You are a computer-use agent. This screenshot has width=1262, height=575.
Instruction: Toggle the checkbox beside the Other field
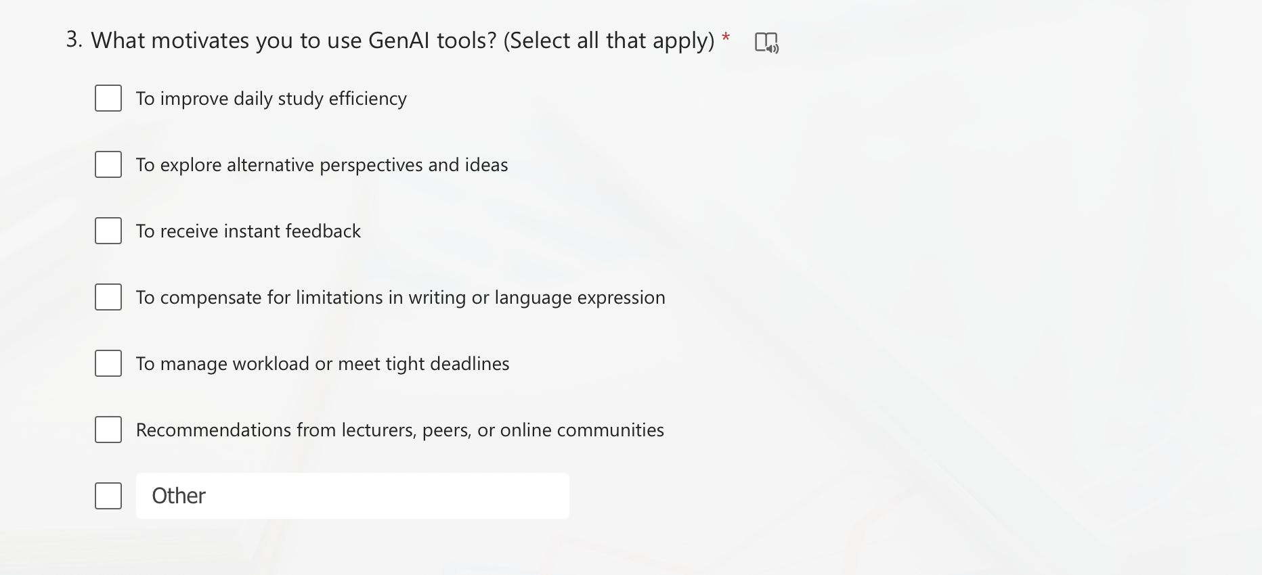108,497
